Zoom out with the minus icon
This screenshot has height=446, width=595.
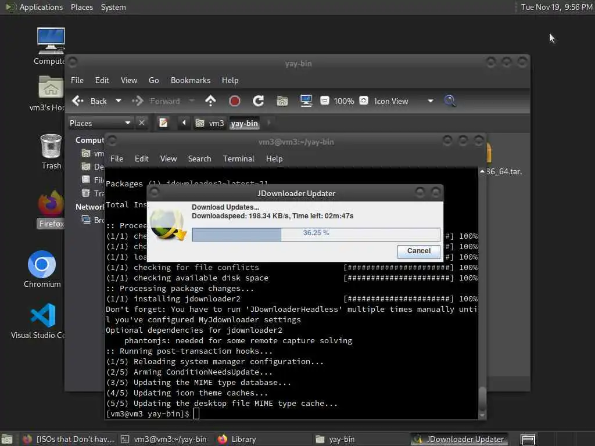324,101
